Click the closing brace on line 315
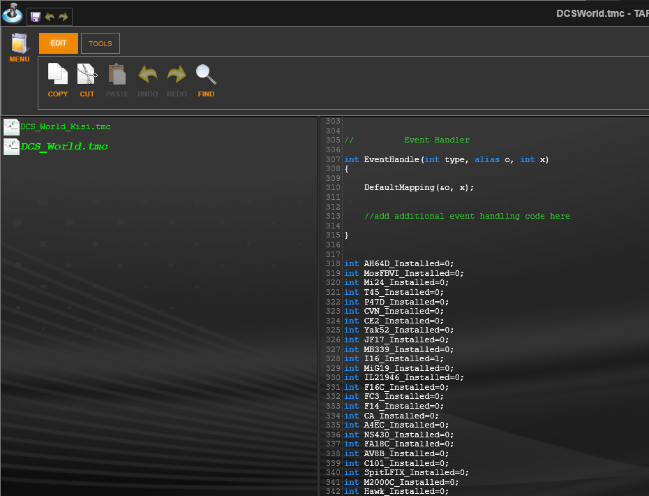 pos(346,235)
